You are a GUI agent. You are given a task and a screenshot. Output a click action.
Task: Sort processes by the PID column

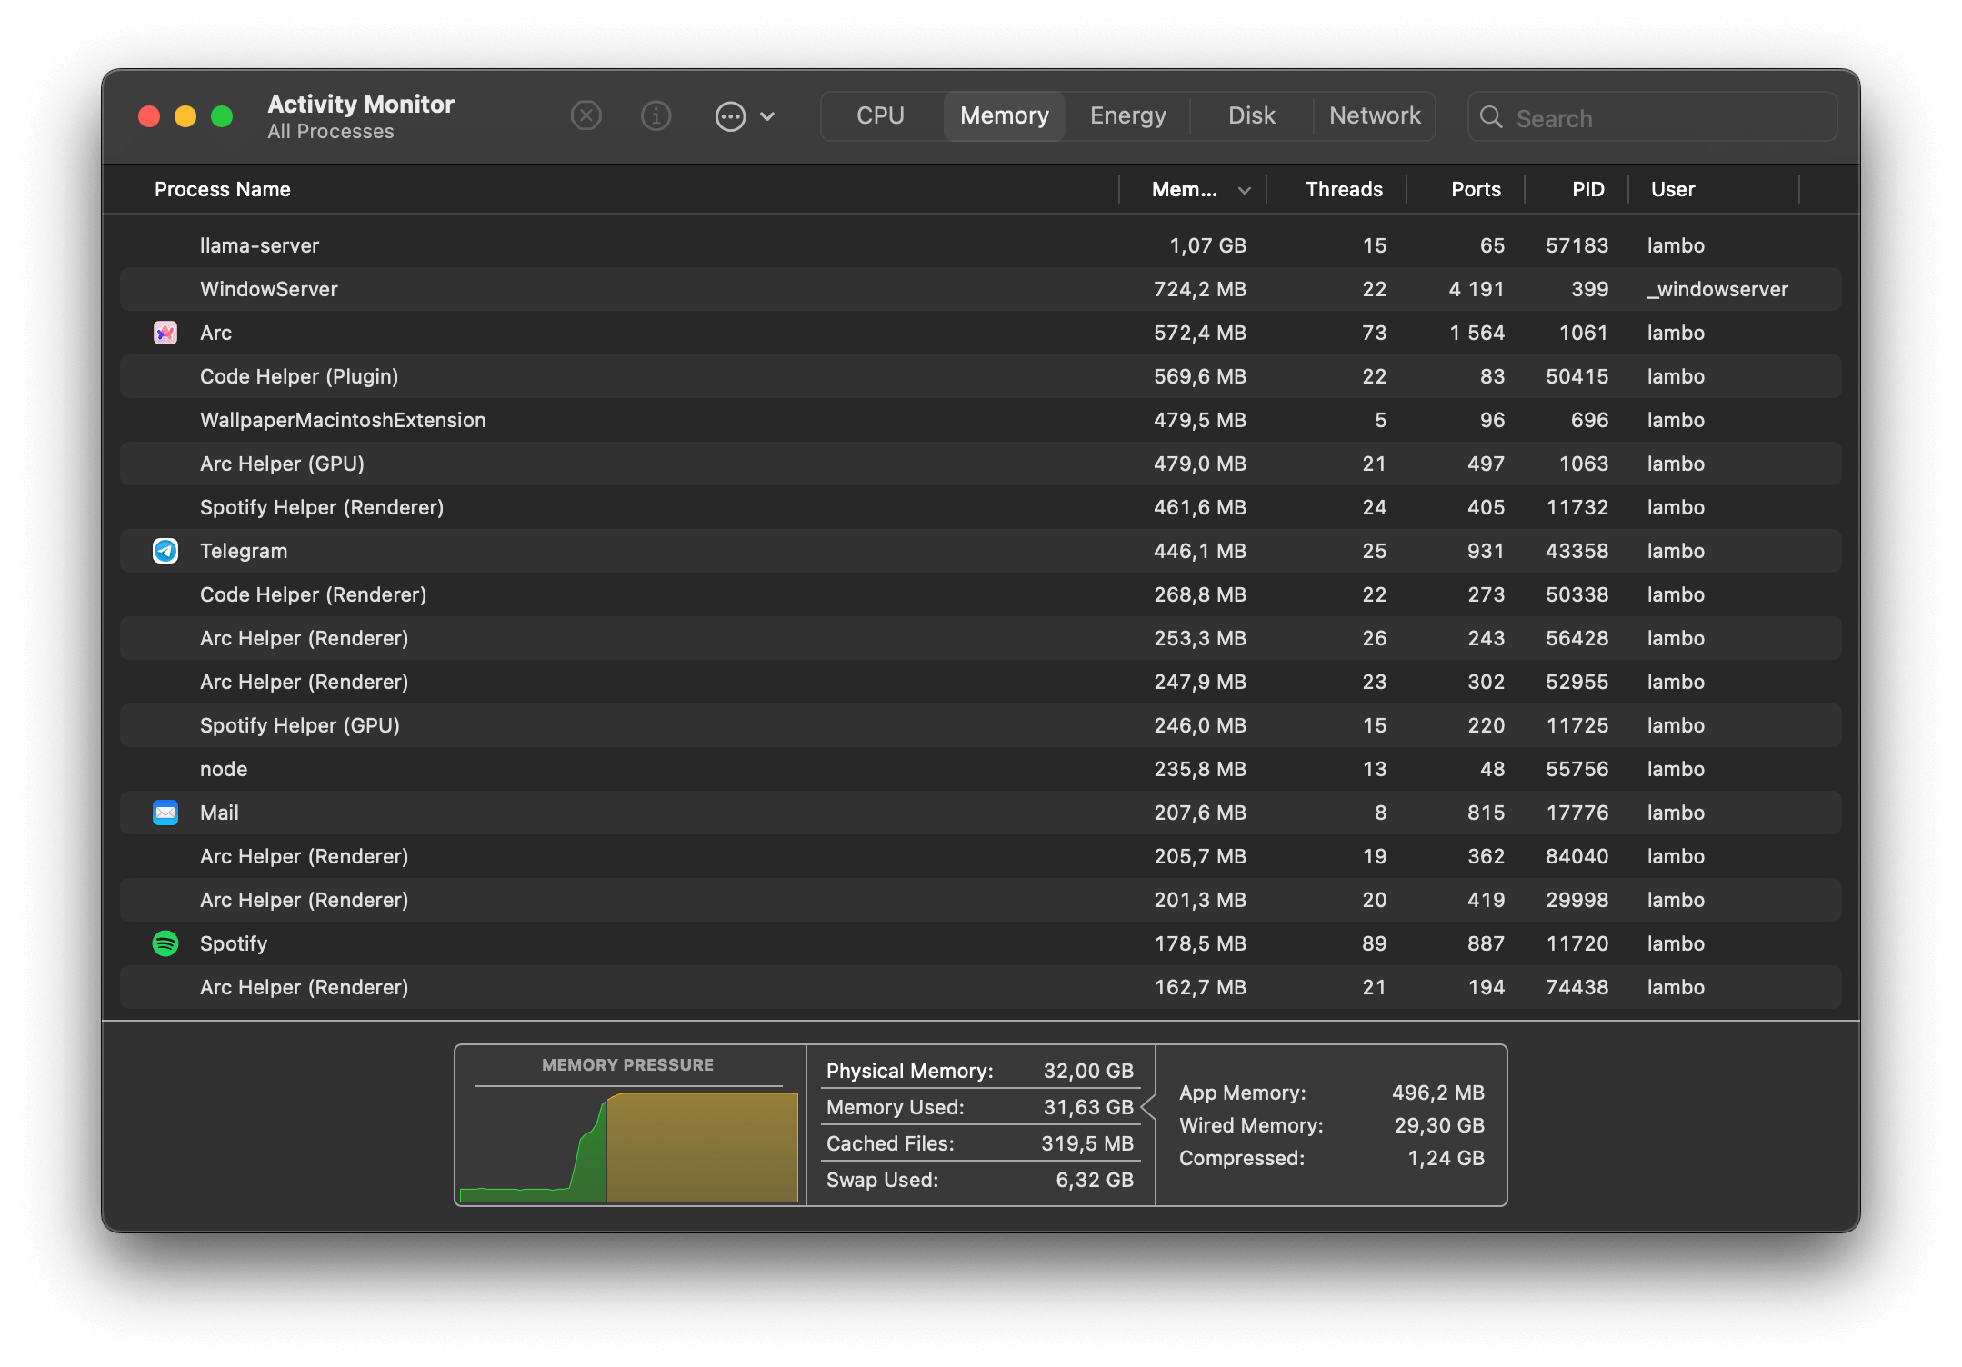pyautogui.click(x=1587, y=189)
